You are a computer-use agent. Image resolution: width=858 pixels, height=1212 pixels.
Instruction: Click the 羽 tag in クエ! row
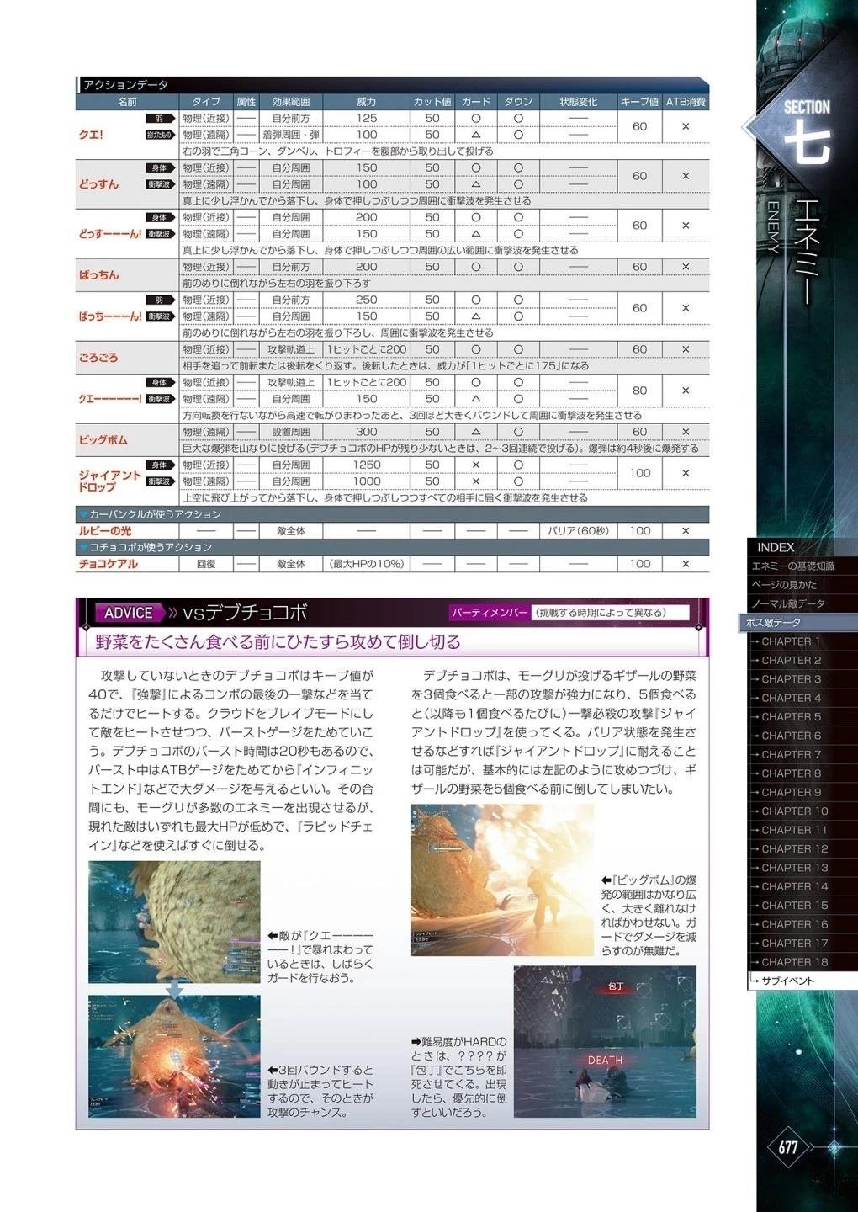160,119
